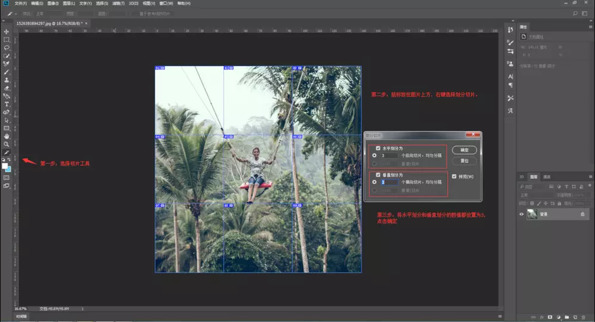
Task: Click the 复位 button in dialog
Action: coord(464,161)
